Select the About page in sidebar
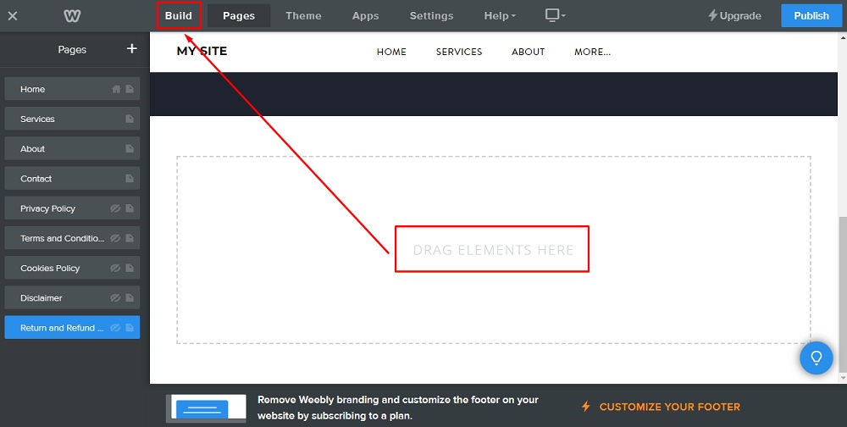Image resolution: width=847 pixels, height=427 pixels. 72,148
